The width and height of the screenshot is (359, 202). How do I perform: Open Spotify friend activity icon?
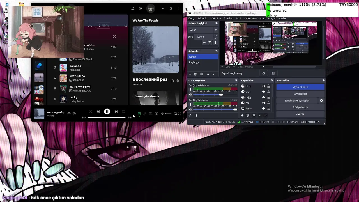tap(140, 8)
